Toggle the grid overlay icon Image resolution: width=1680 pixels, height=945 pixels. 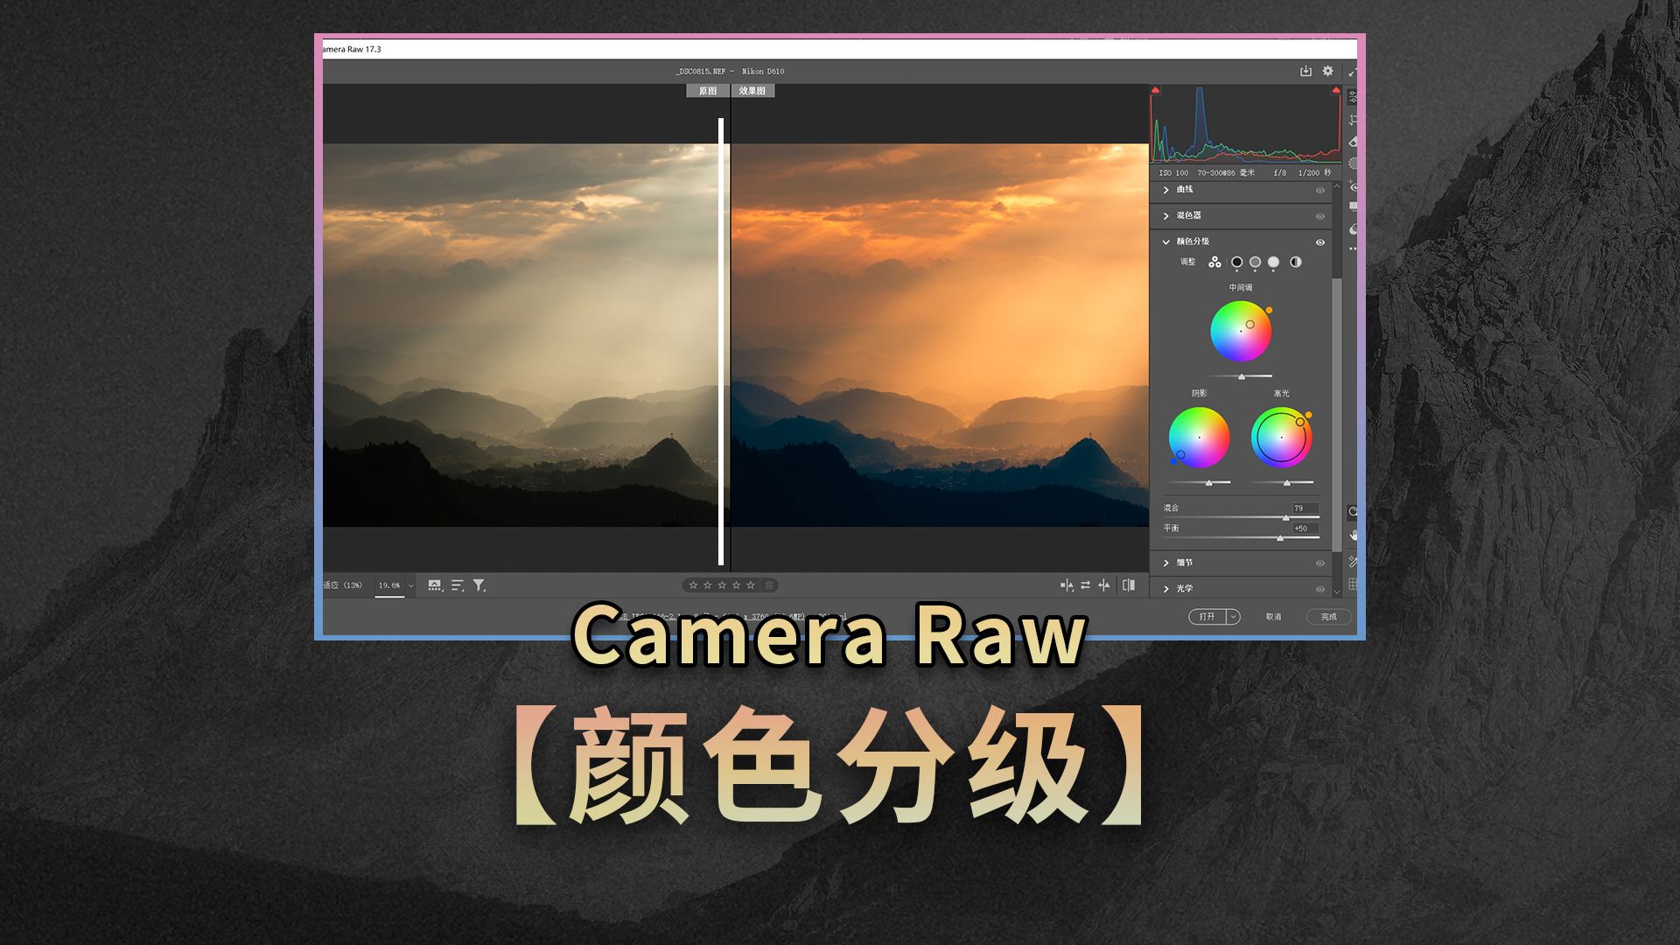click(1353, 584)
